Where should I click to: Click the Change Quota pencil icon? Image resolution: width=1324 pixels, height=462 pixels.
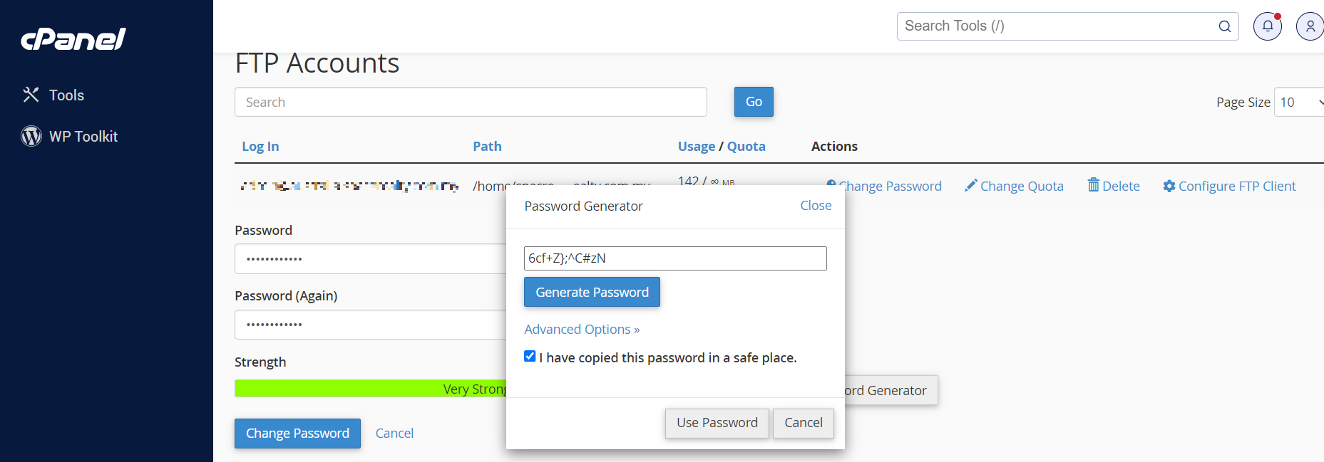[x=970, y=186]
